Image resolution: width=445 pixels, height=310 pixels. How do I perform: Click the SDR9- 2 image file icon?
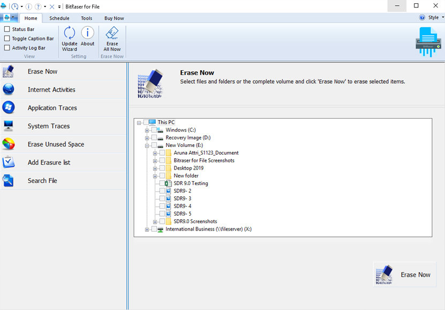click(x=168, y=191)
